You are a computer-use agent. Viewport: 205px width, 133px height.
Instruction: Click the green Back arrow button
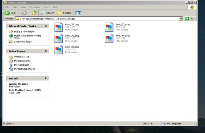(x=7, y=13)
